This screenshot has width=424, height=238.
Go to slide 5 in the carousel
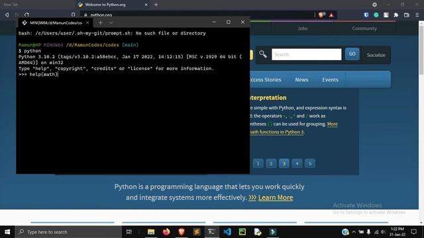coord(310,163)
